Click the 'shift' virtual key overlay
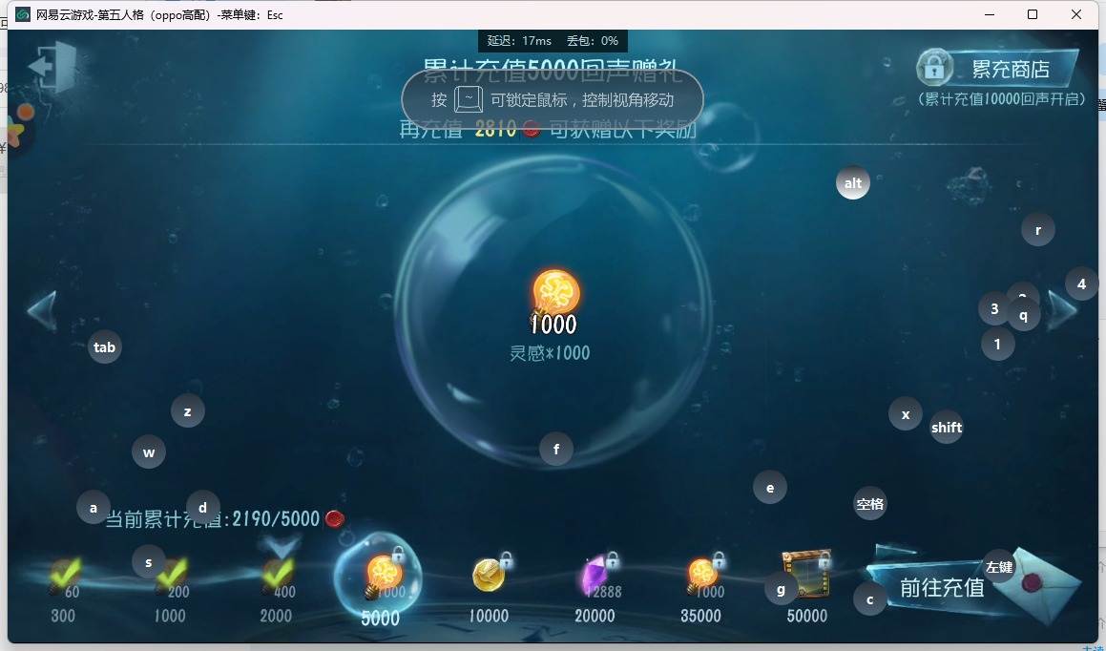This screenshot has width=1106, height=651. 947,428
